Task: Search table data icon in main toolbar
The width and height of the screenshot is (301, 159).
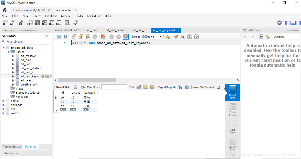Action: click(x=67, y=23)
